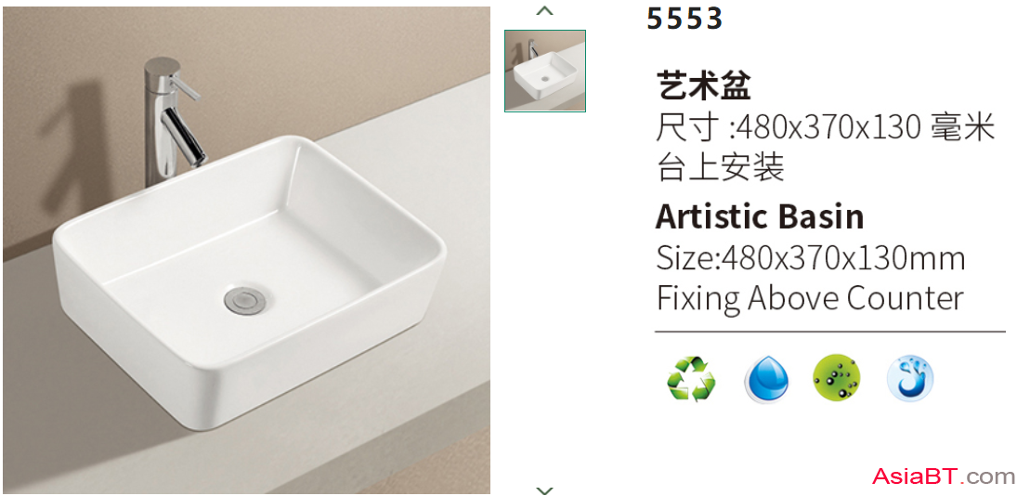Click the green antibacterial dots icon

(x=837, y=379)
